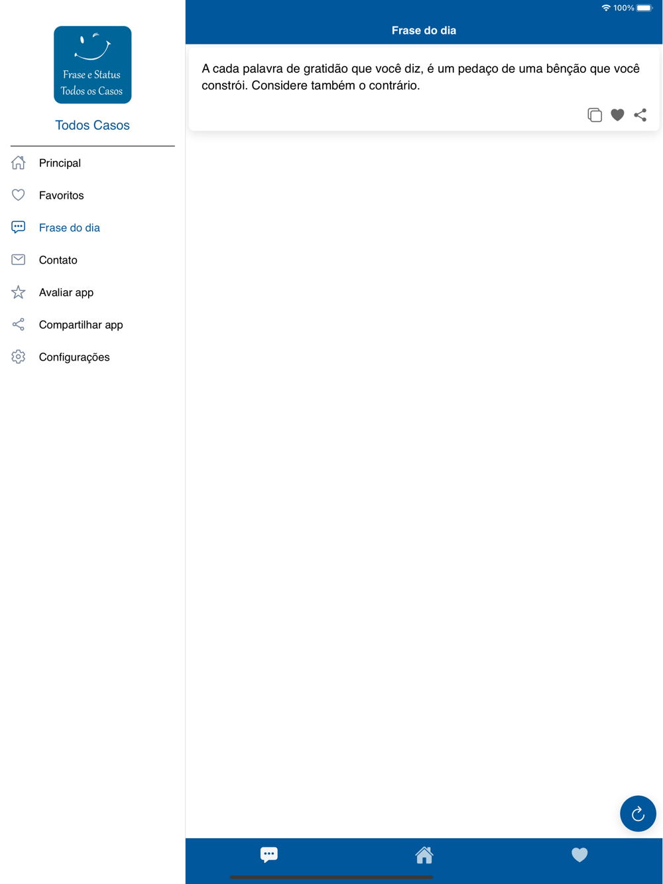The width and height of the screenshot is (663, 884).
Task: Click the battery indicator in status bar
Action: (644, 8)
